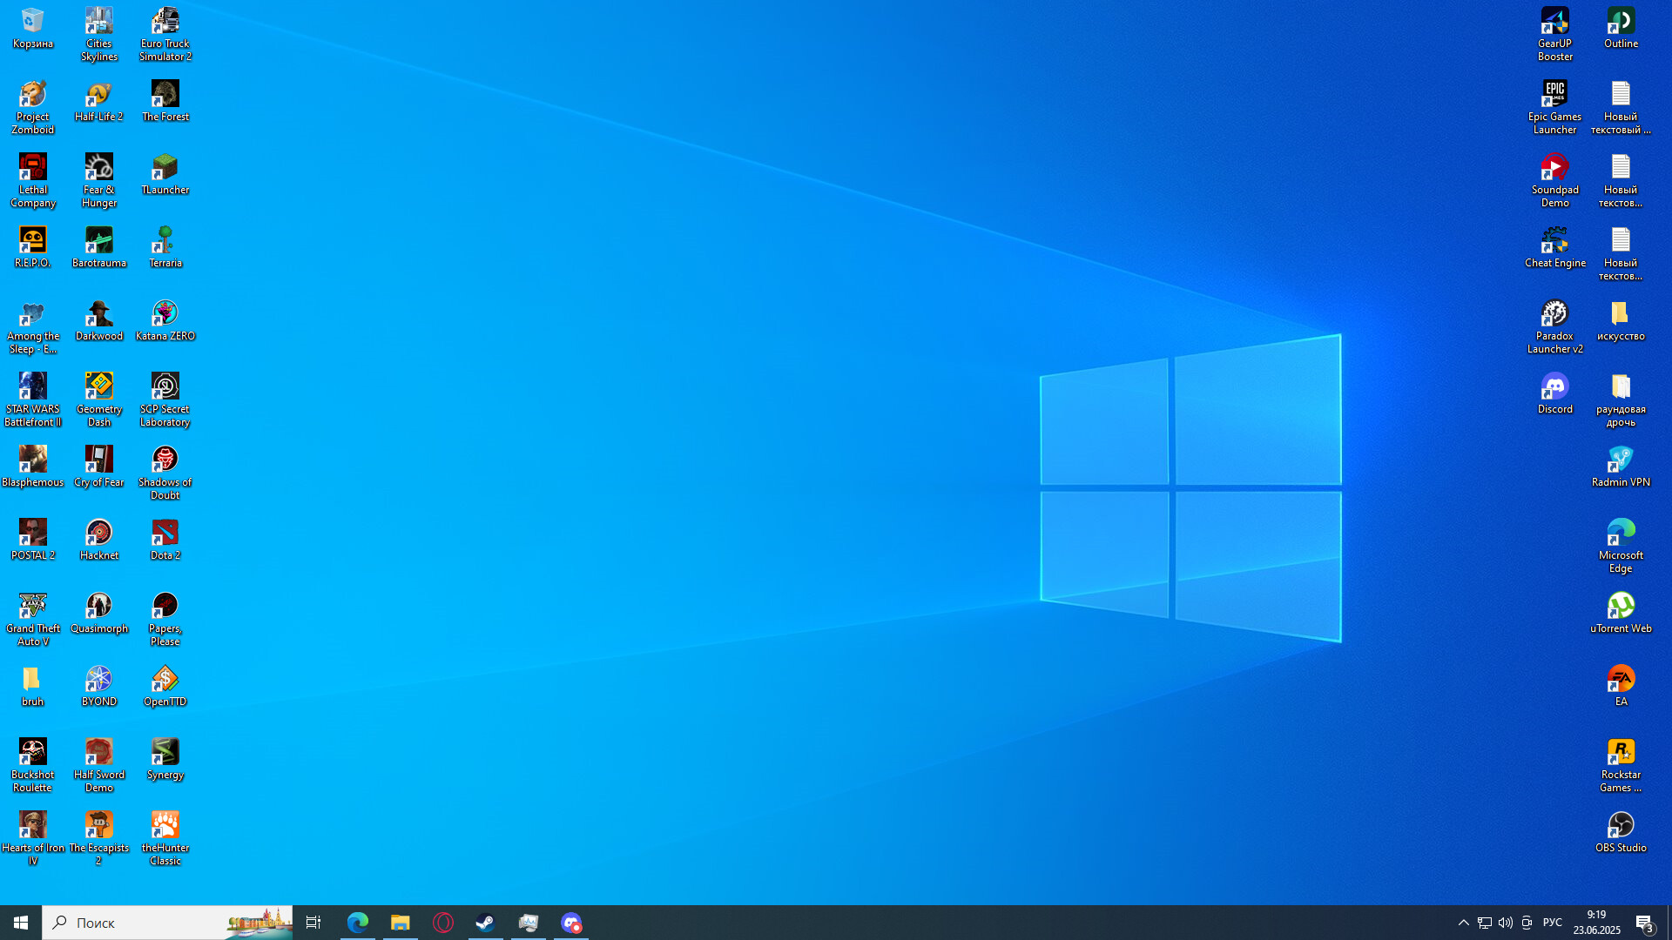
Task: Select the искусство folder
Action: click(x=1621, y=321)
